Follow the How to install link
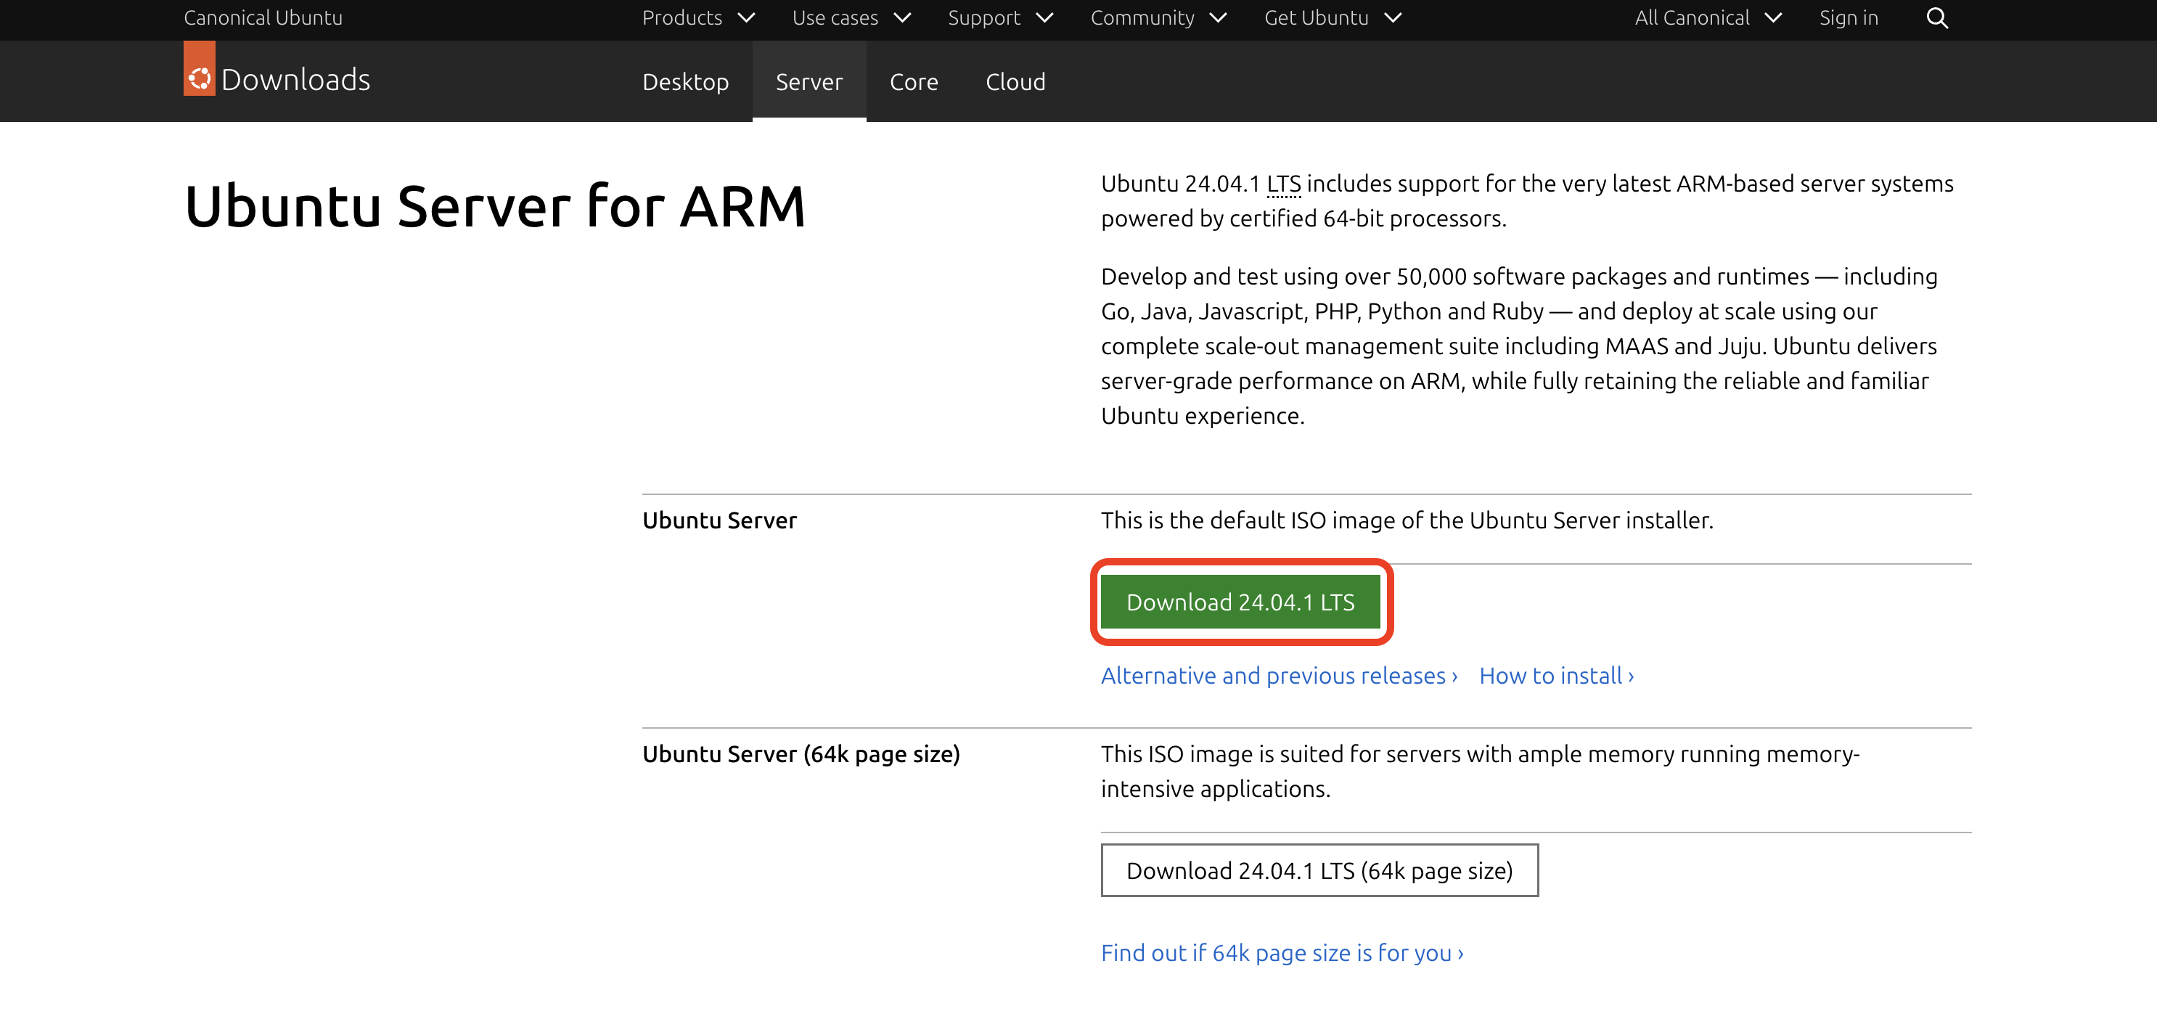This screenshot has width=2157, height=1035. (x=1556, y=675)
